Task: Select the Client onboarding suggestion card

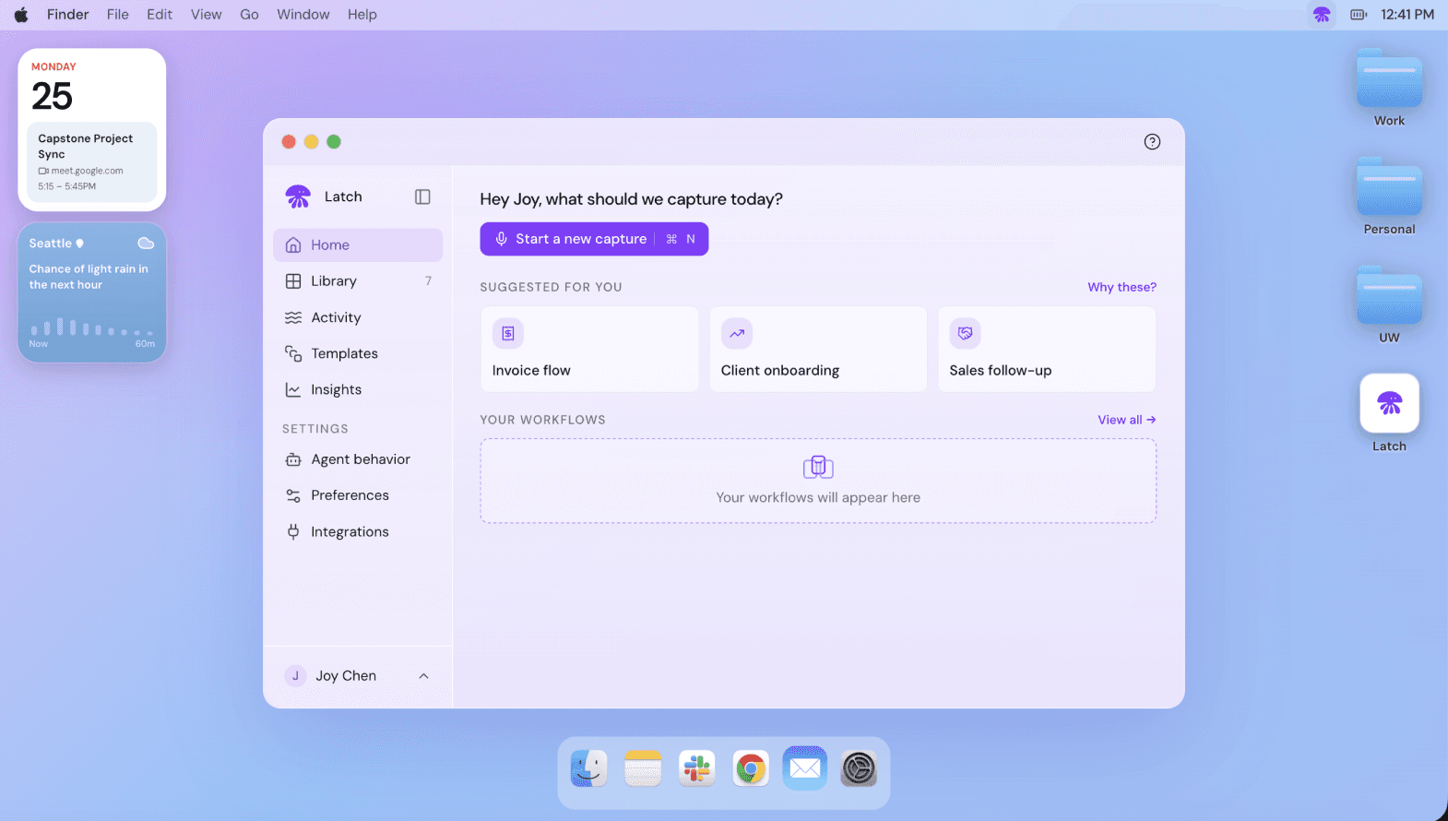Action: pyautogui.click(x=818, y=349)
